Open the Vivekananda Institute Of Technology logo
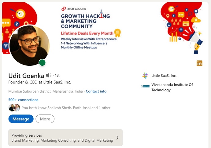Screen dimensions: 211x148 (x=145, y=86)
